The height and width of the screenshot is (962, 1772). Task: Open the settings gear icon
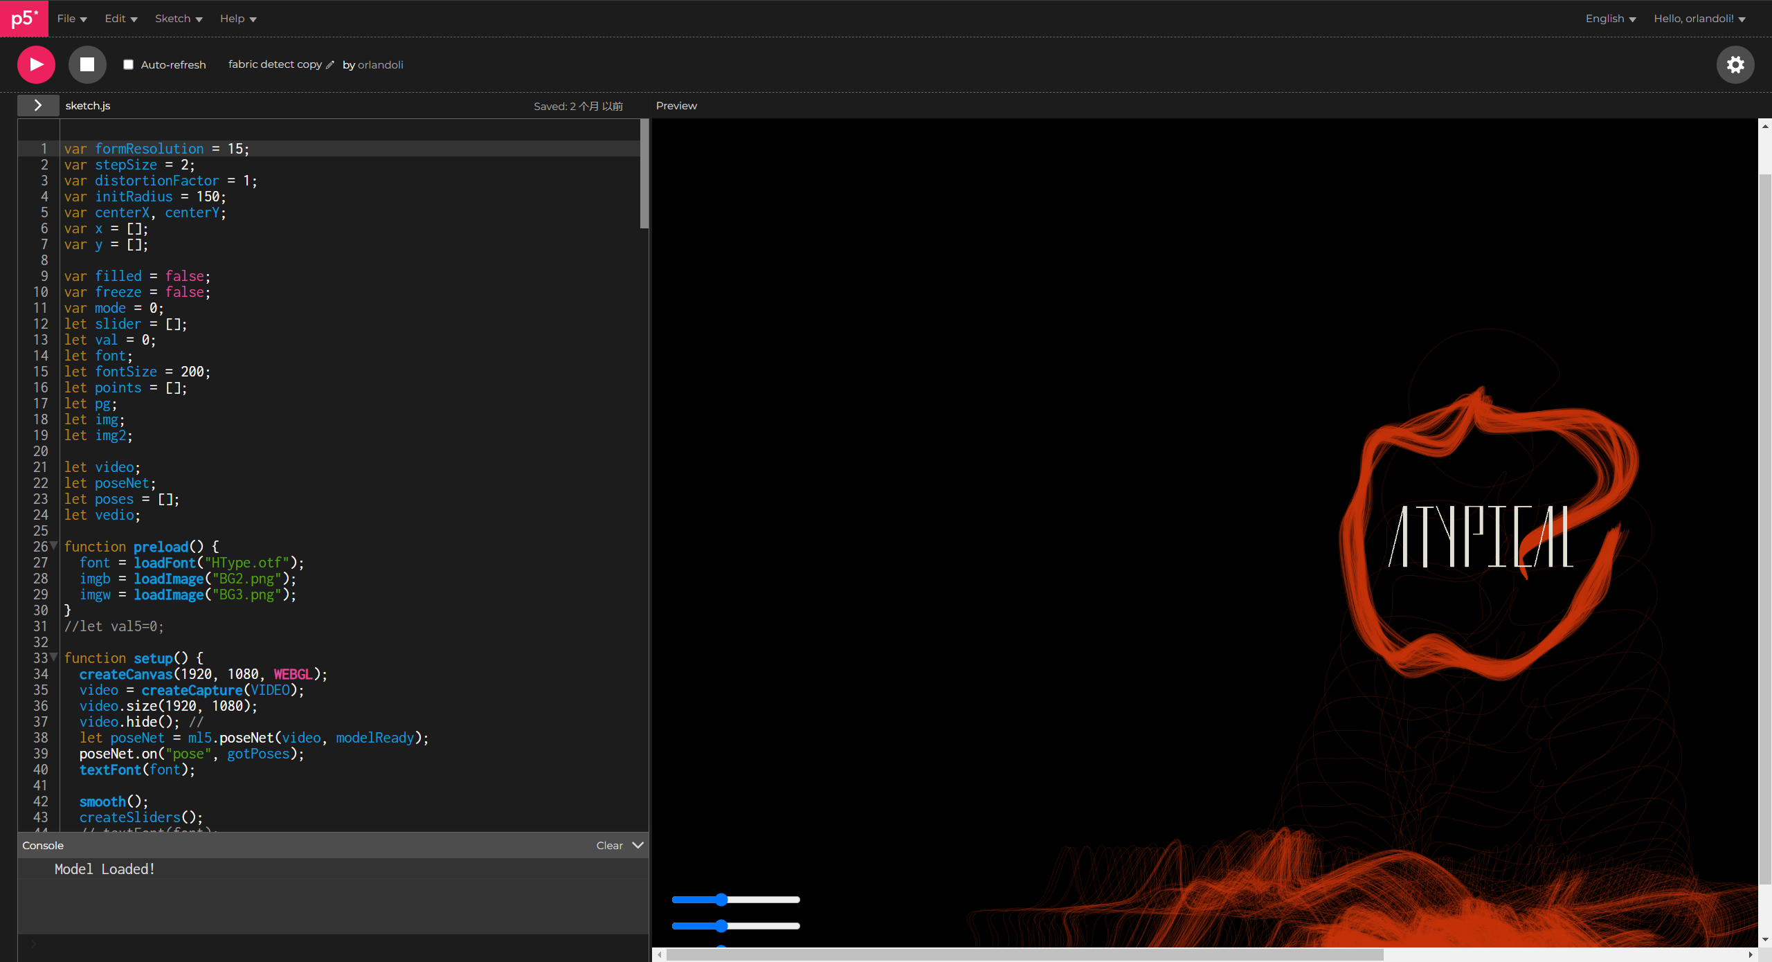pos(1735,64)
